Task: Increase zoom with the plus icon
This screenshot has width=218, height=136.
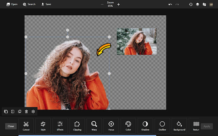Action: click(x=119, y=4)
